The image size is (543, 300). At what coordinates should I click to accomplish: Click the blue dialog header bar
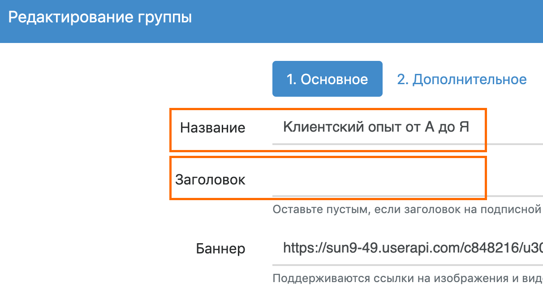pyautogui.click(x=271, y=21)
